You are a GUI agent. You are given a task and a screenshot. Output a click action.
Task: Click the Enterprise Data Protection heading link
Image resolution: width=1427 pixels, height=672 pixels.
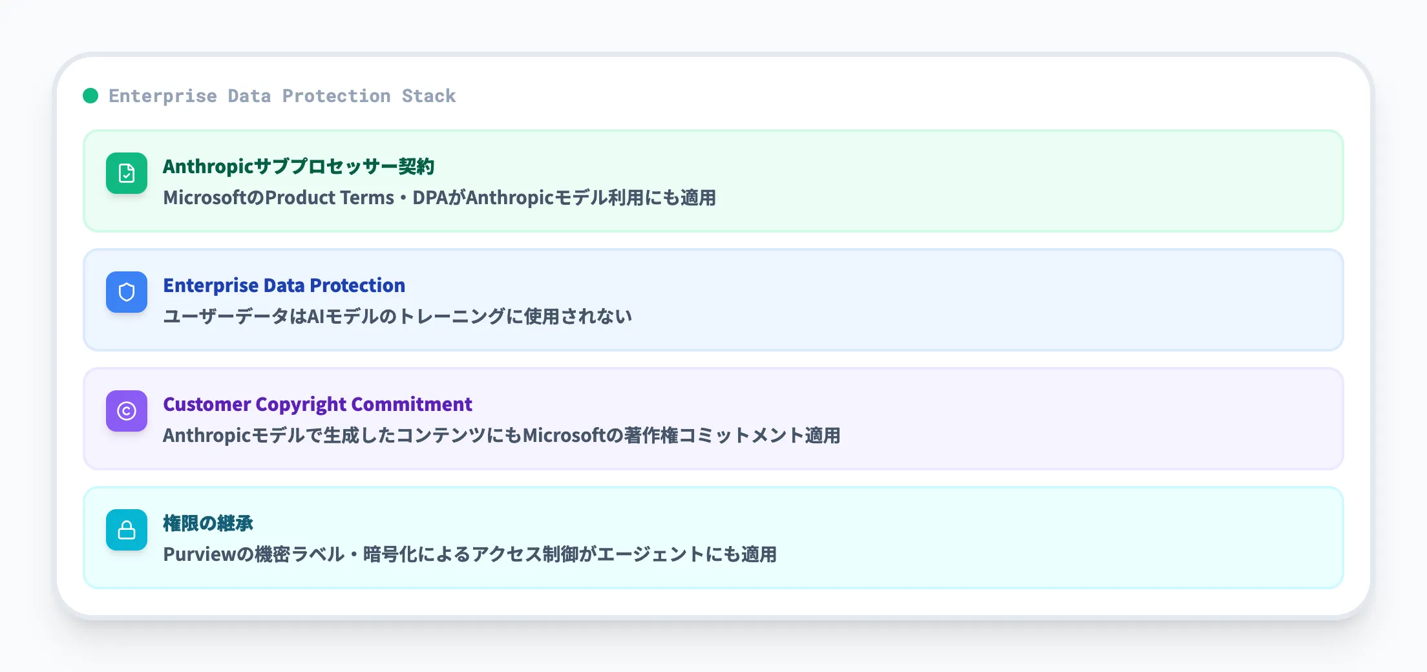click(x=284, y=285)
